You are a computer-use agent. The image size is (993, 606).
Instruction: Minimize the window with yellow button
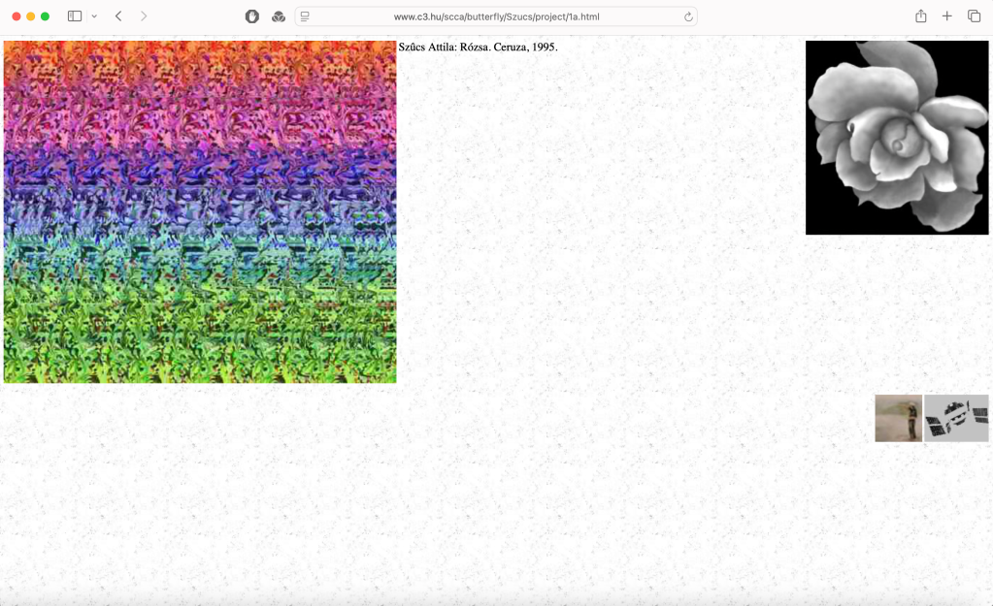tap(30, 16)
